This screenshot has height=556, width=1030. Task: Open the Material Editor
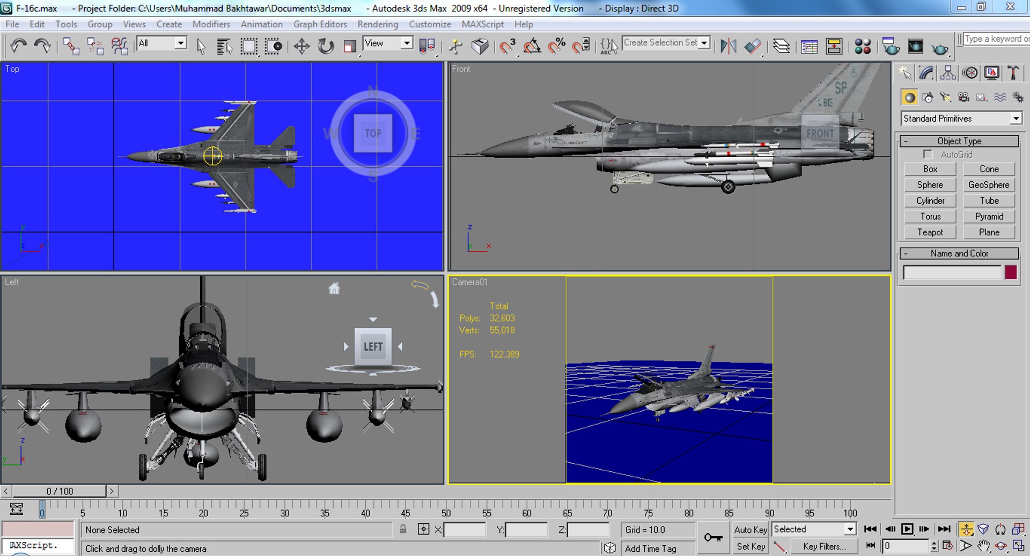[x=863, y=47]
